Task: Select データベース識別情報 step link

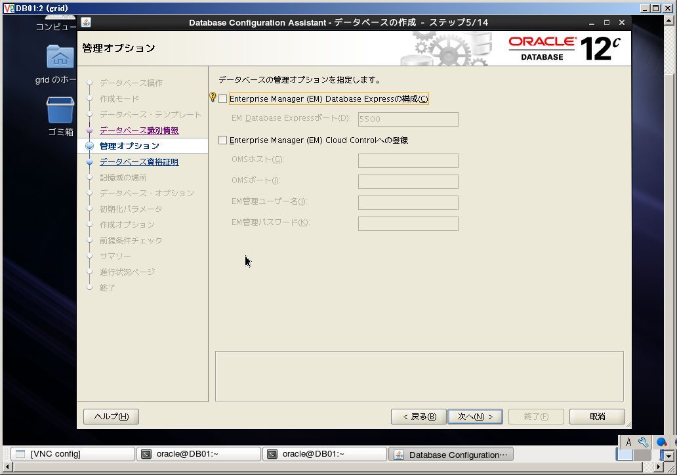Action: pos(139,131)
